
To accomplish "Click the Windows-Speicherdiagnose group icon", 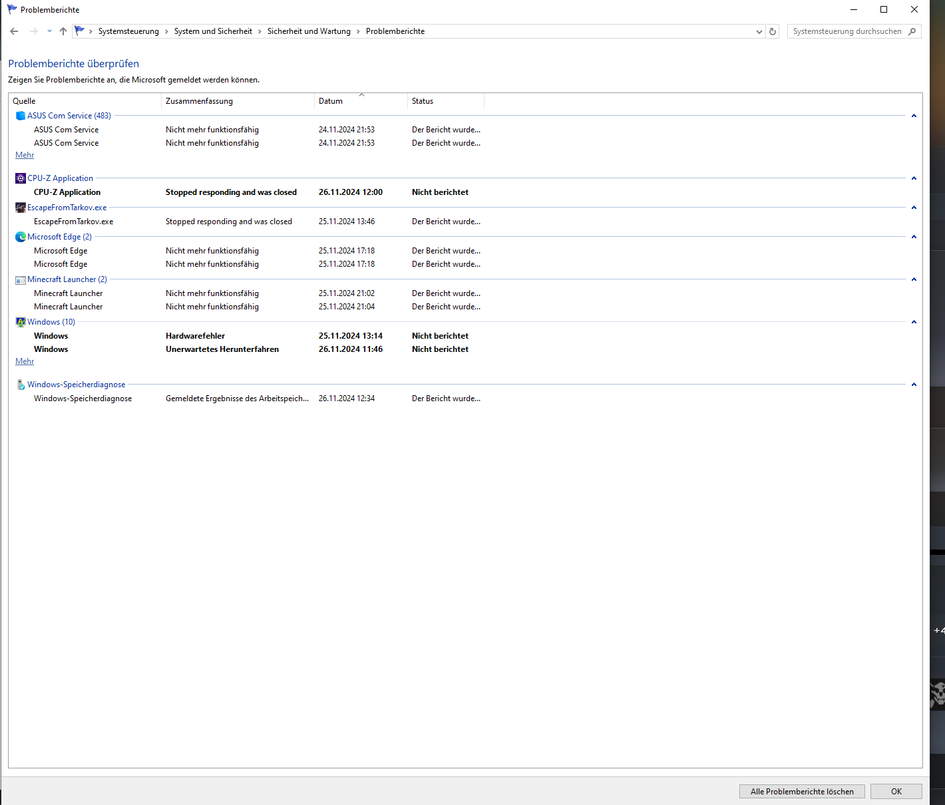I will tap(21, 385).
